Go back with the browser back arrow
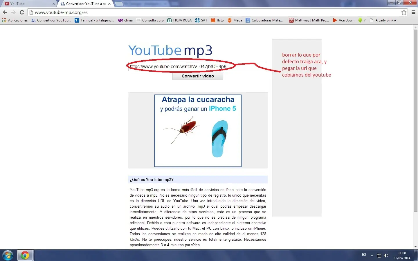 point(5,12)
